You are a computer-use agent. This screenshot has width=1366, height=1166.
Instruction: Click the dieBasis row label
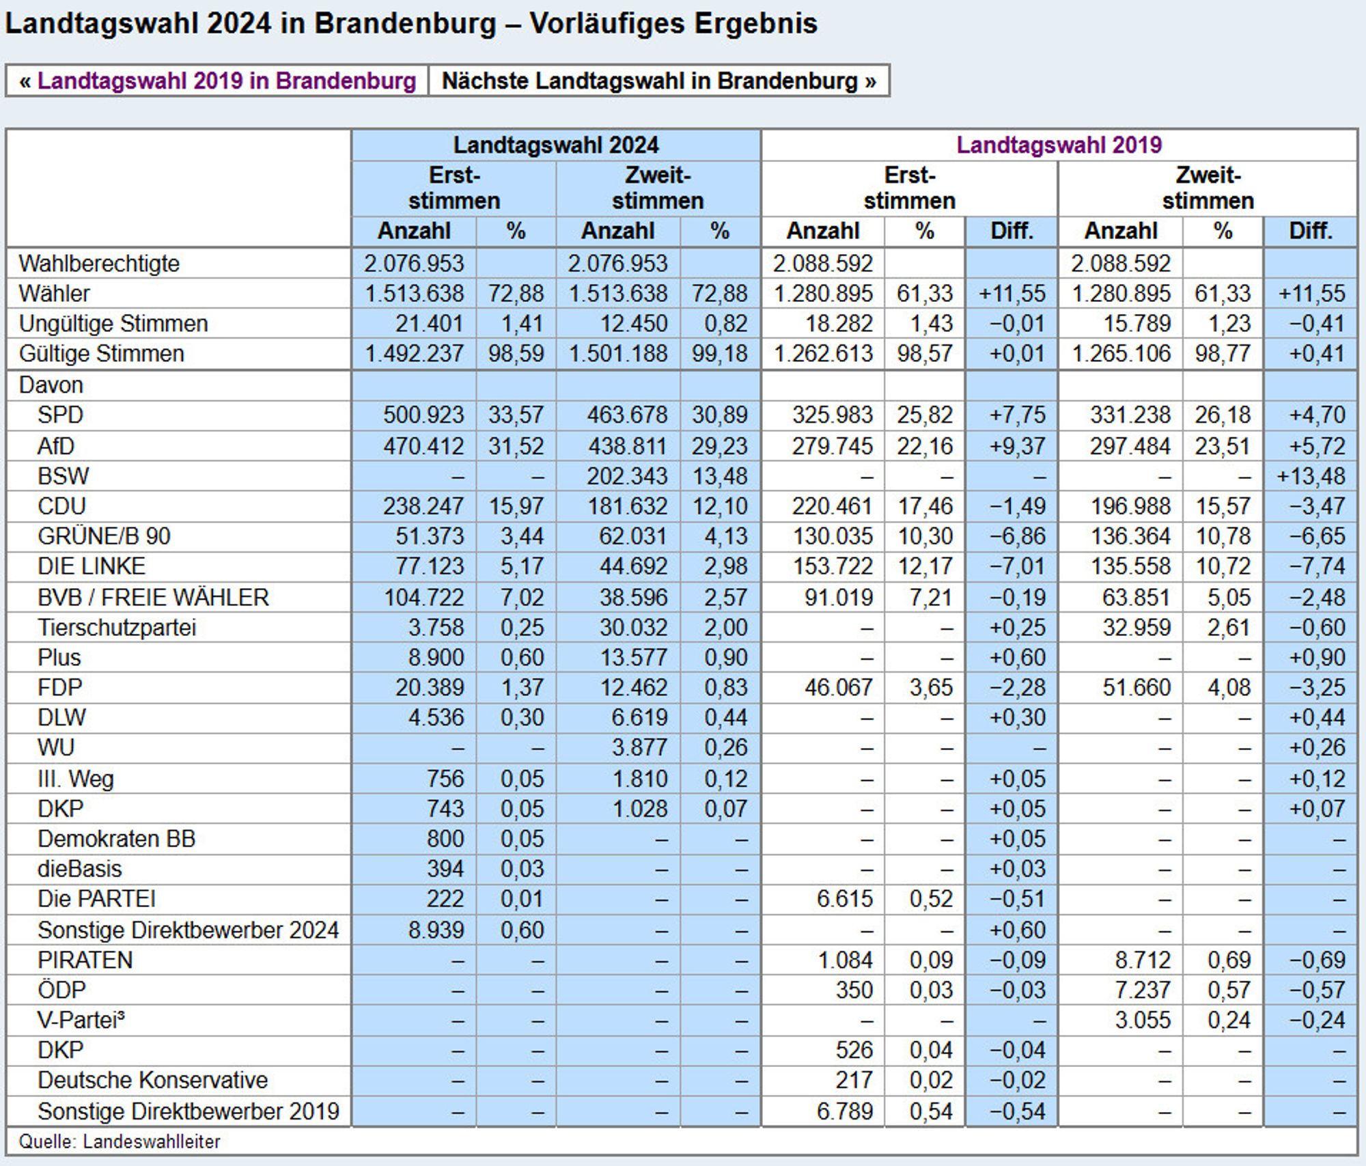(x=80, y=868)
